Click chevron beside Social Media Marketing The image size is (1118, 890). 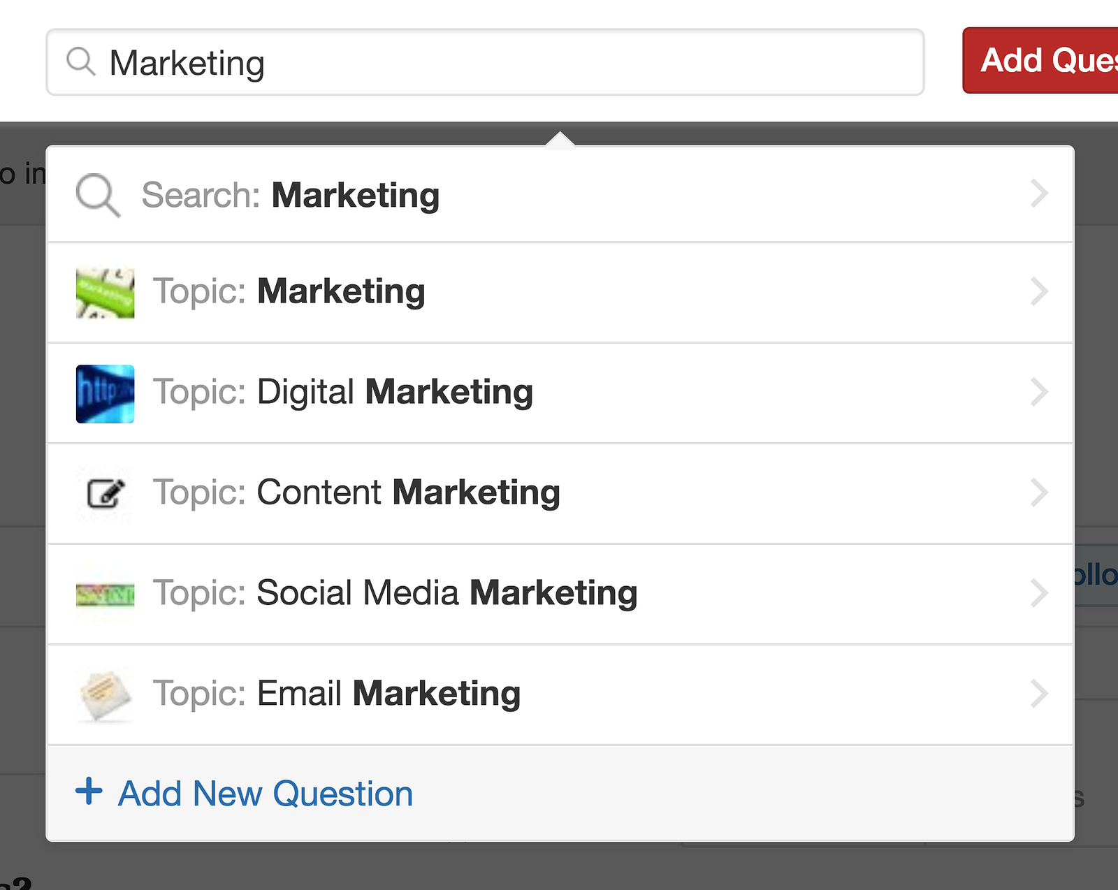tap(1040, 593)
